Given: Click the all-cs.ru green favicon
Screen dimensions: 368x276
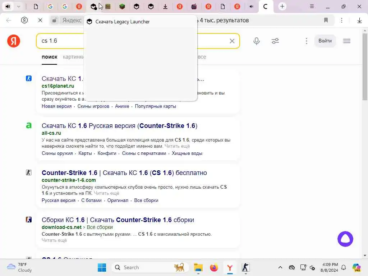Looking at the screenshot, I should coord(29,125).
